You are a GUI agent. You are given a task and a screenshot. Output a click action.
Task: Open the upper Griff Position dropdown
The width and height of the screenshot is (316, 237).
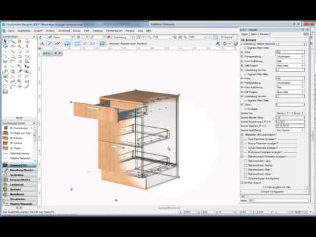click(290, 65)
